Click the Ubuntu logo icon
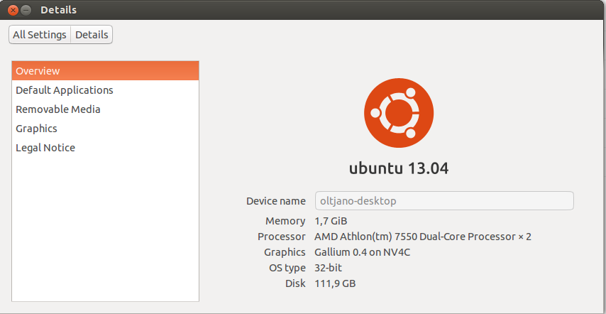The width and height of the screenshot is (606, 314). 399,113
